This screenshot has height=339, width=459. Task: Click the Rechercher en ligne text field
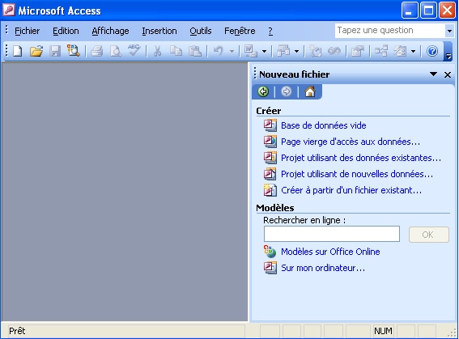[332, 234]
